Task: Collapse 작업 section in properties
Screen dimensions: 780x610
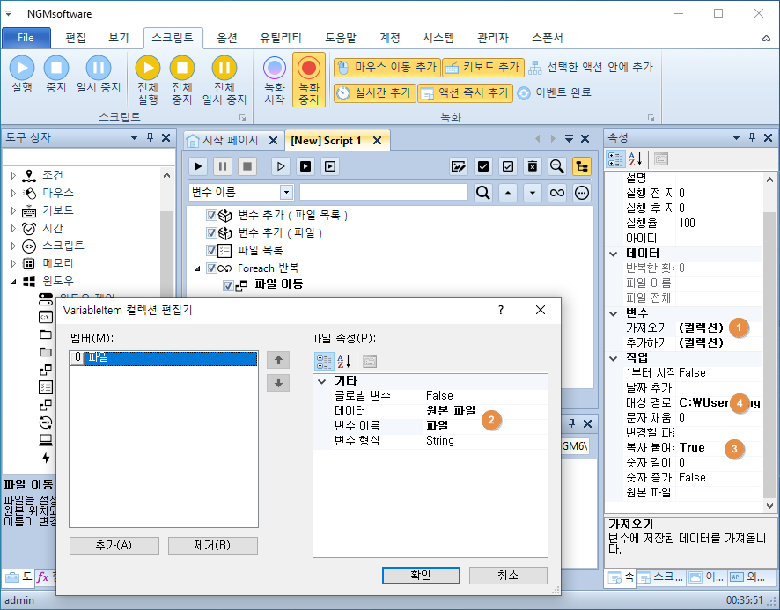Action: click(x=614, y=358)
